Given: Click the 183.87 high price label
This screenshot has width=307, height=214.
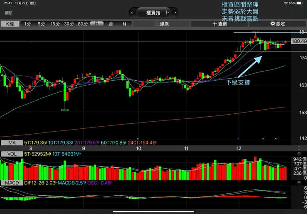Looking at the screenshot, I should click(256, 31).
